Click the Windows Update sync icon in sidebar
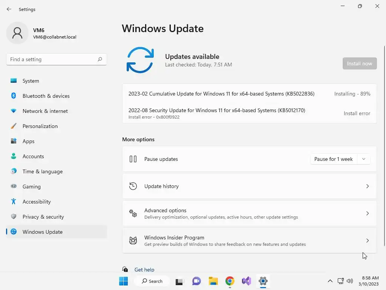The image size is (386, 290). point(14,231)
